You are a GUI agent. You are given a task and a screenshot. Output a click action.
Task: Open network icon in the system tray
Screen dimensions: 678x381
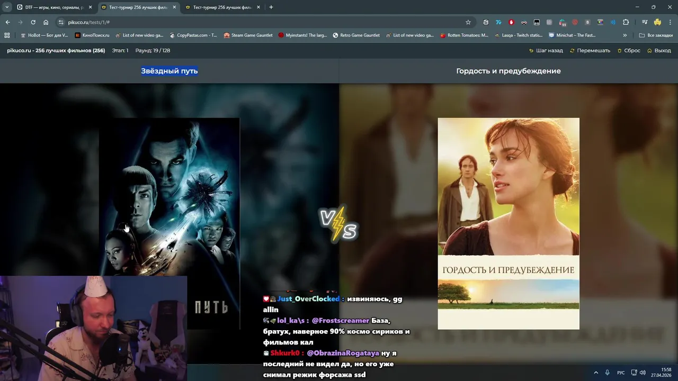coord(634,373)
